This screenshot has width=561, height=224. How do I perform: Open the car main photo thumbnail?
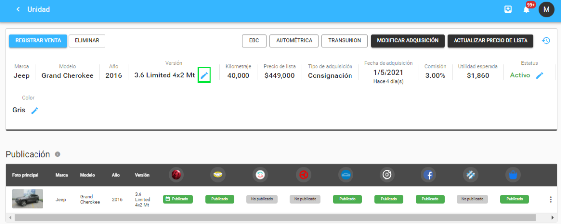click(28, 199)
